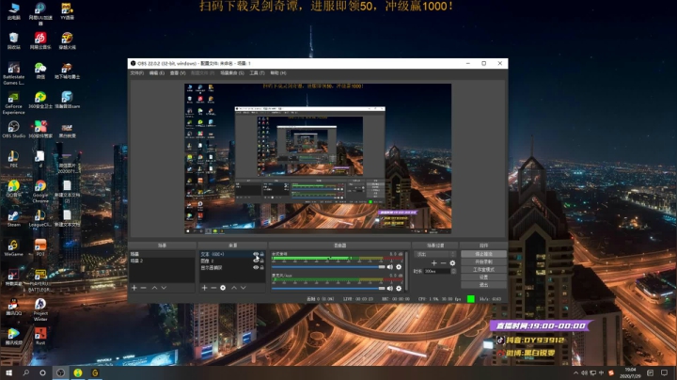Add a new scene with the plus icon
This screenshot has width=677, height=380.
click(x=134, y=288)
